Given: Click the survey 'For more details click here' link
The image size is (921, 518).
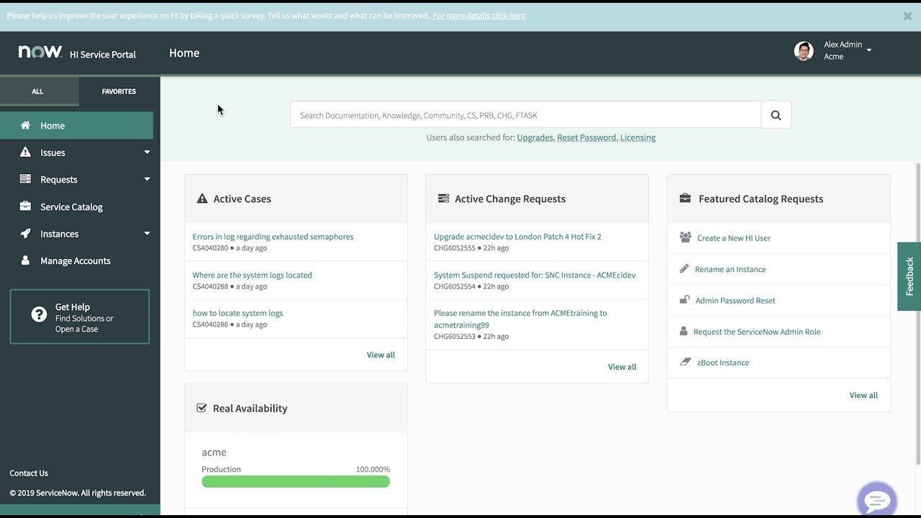Looking at the screenshot, I should coord(478,15).
